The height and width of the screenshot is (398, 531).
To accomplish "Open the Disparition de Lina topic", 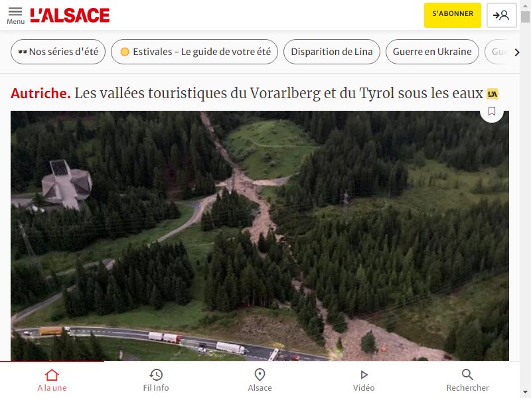I will [331, 52].
